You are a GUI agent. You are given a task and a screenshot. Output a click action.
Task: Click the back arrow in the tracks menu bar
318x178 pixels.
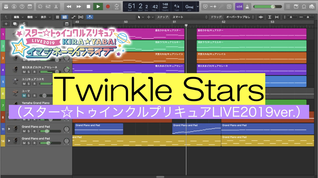point(6,17)
